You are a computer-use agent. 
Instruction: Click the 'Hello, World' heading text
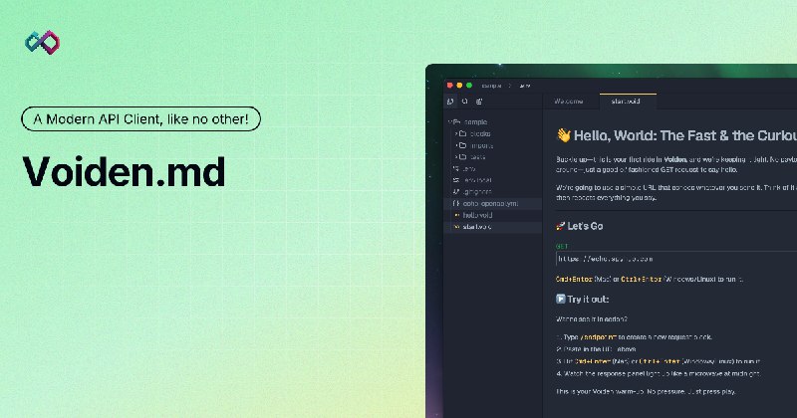click(685, 135)
